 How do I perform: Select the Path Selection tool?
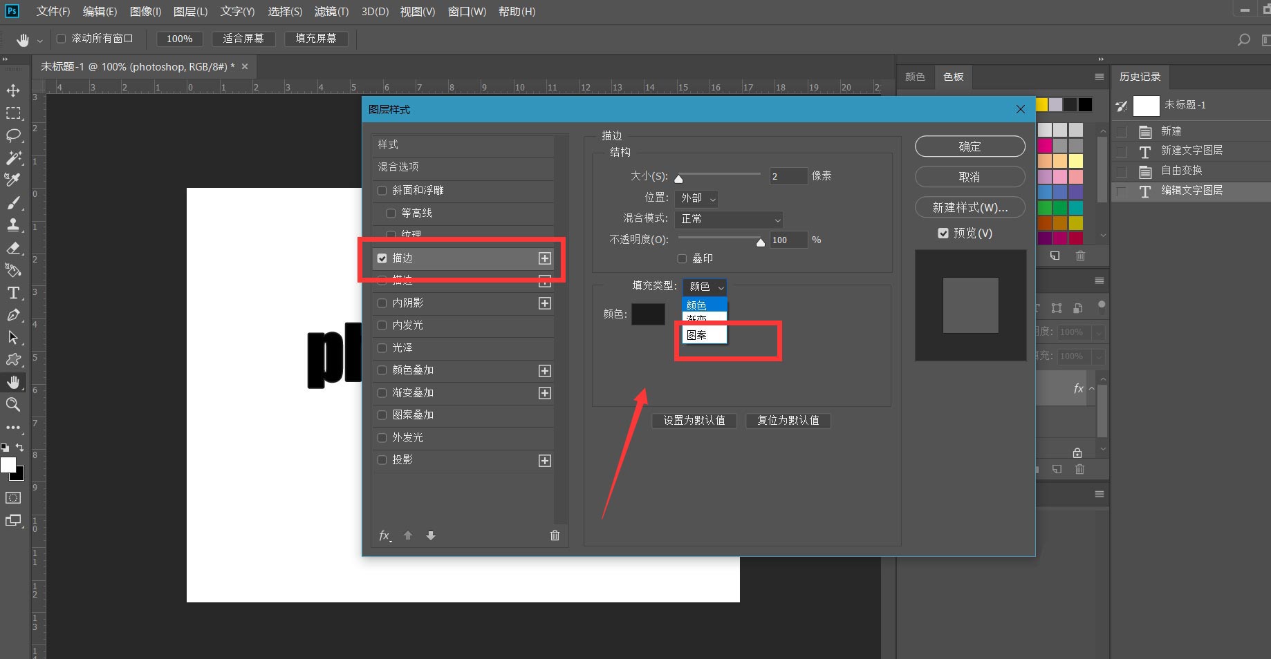[13, 338]
